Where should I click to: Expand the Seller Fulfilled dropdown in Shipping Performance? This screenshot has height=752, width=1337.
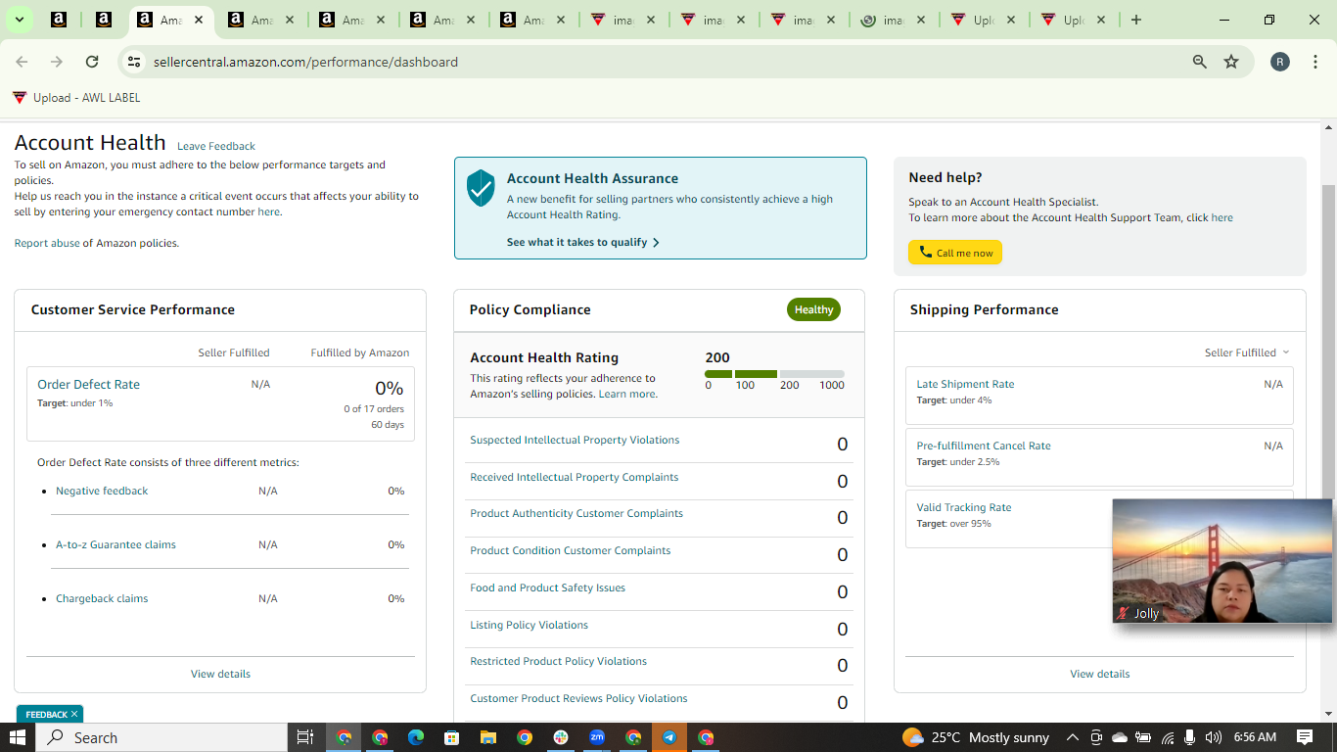pyautogui.click(x=1247, y=352)
